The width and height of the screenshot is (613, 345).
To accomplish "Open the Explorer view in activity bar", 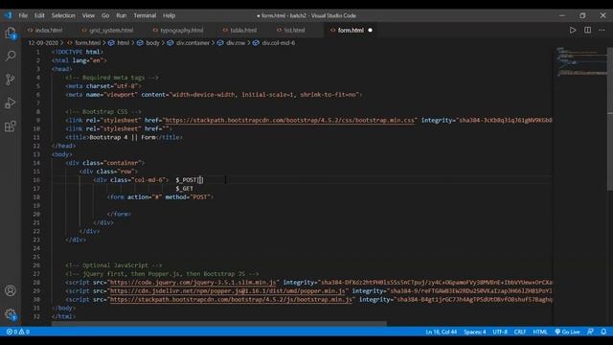I will point(11,34).
